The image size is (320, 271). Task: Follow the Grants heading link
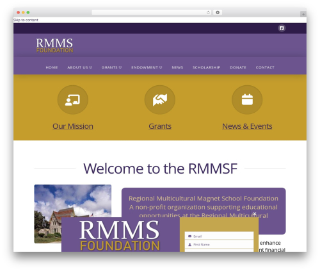(160, 126)
